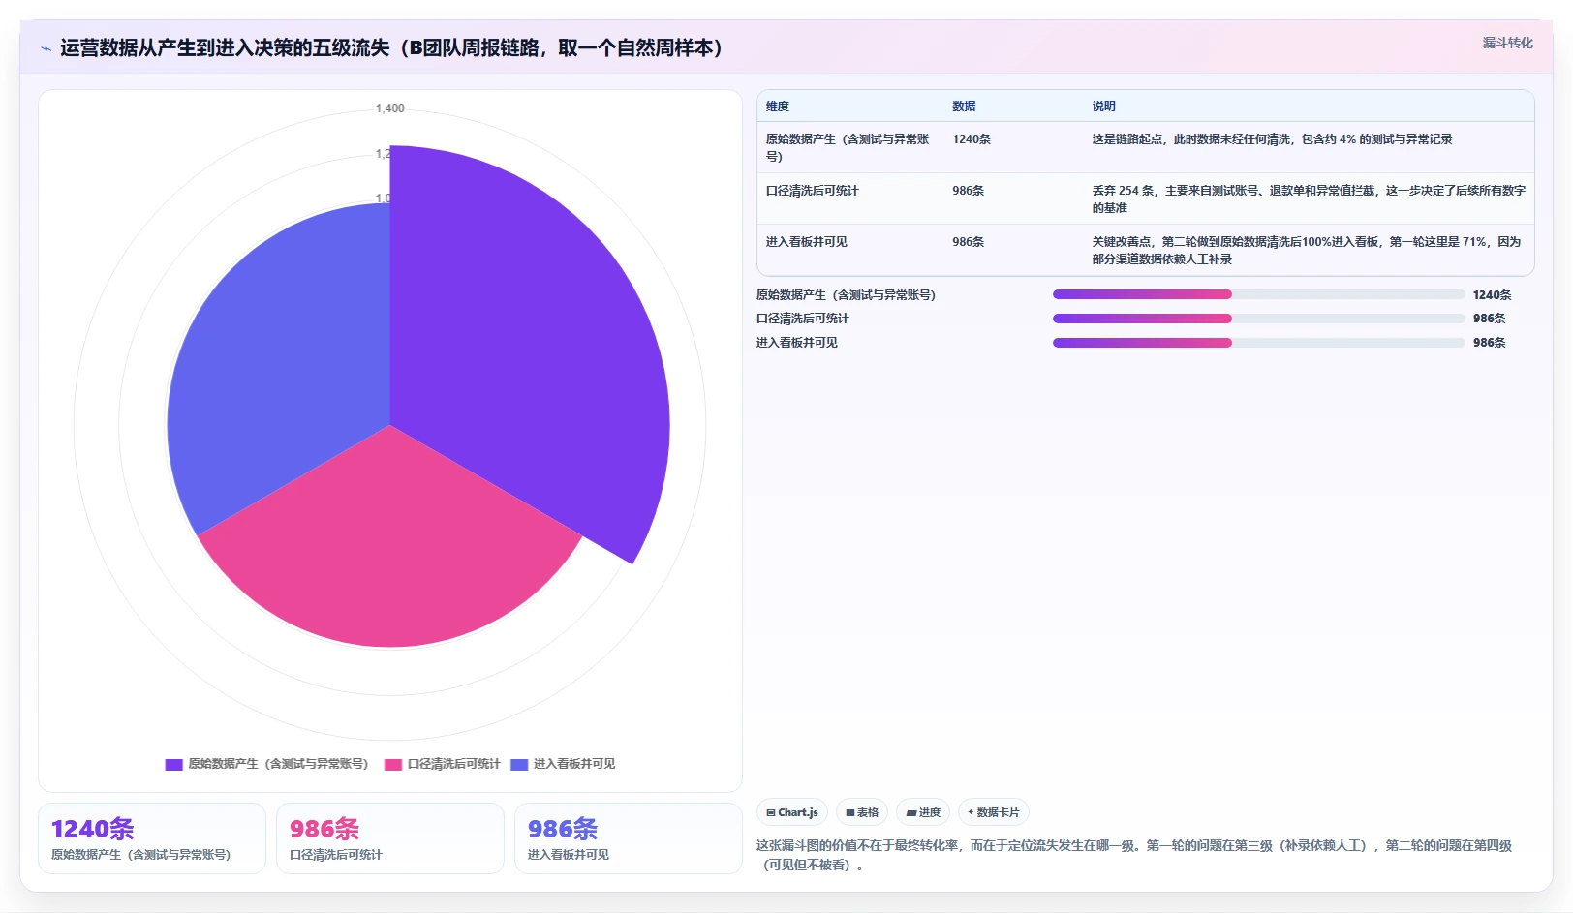1573x913 pixels.
Task: Click the 维度 column header
Action: 778,107
